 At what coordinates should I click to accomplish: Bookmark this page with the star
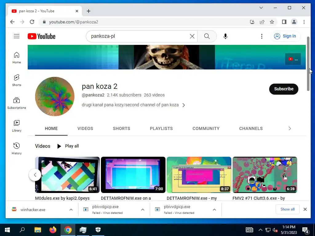pyautogui.click(x=272, y=22)
